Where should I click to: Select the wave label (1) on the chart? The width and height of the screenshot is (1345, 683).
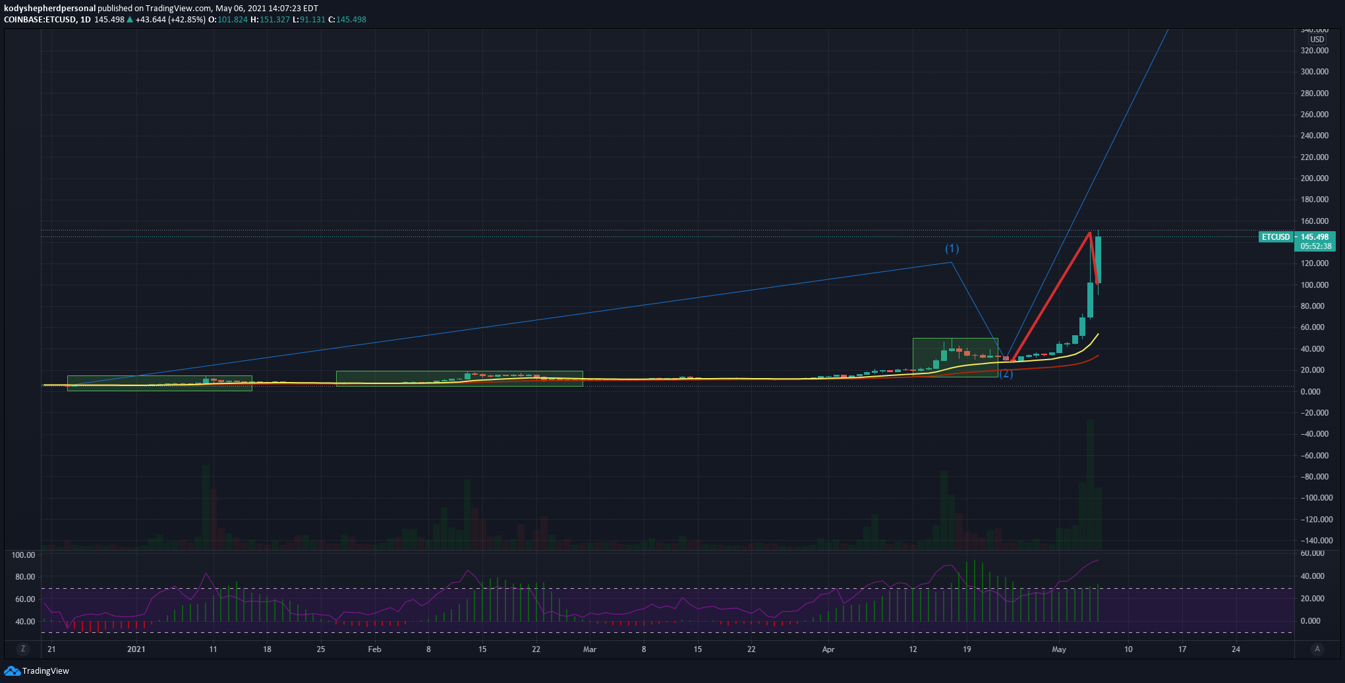coord(952,248)
